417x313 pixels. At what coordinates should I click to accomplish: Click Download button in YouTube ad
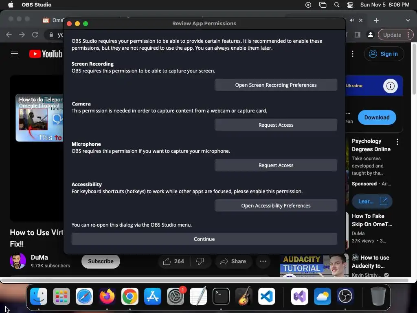pos(377,117)
